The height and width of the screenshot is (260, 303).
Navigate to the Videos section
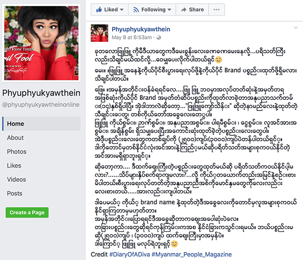click(x=17, y=179)
